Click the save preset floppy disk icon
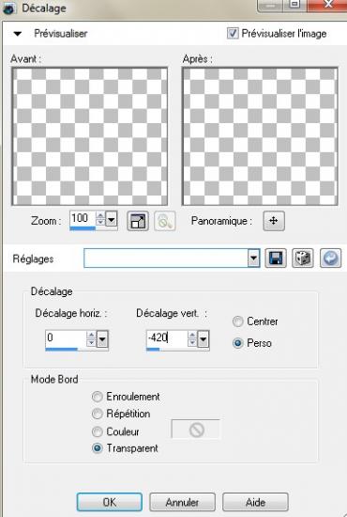The image size is (347, 517). tap(276, 258)
